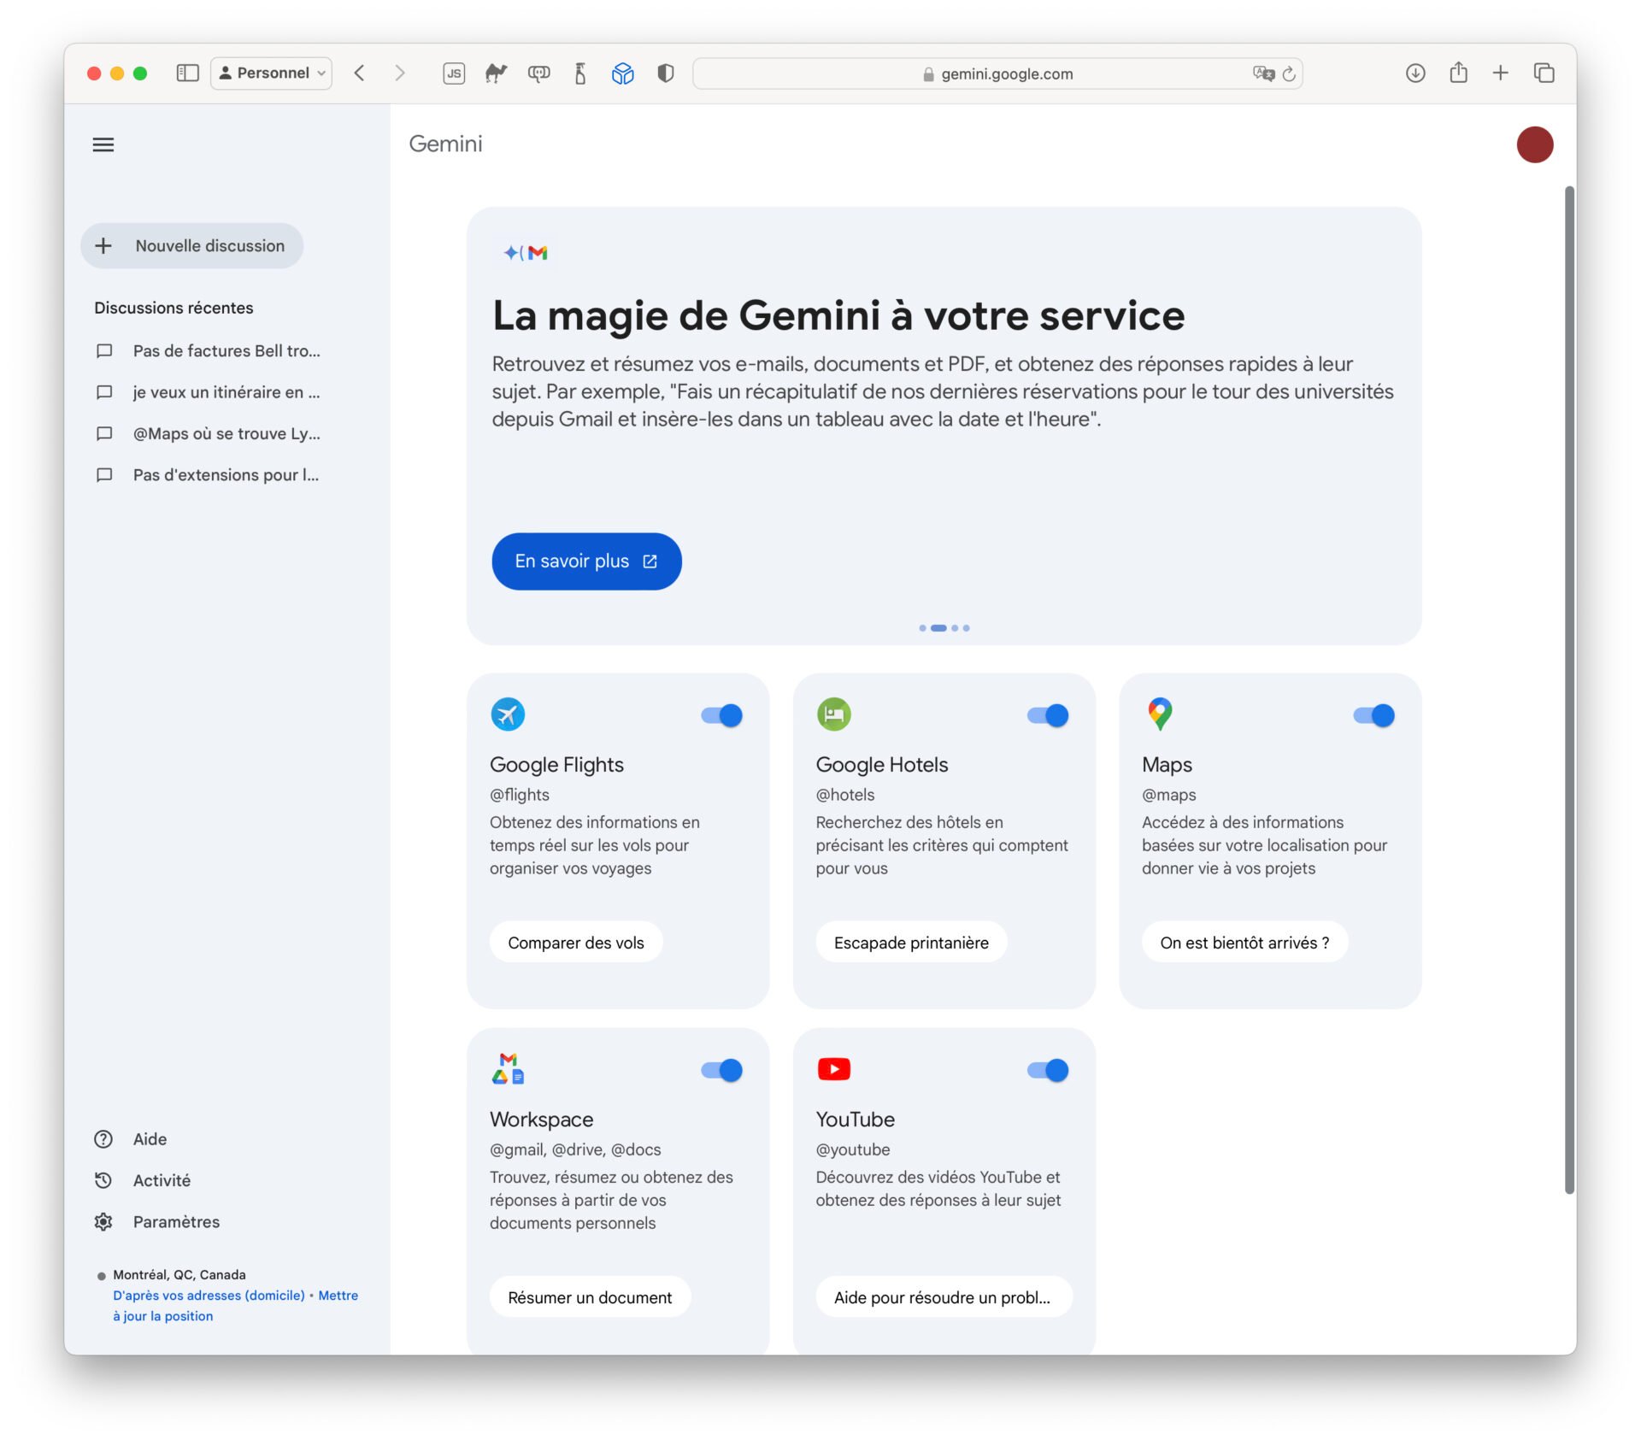Image resolution: width=1641 pixels, height=1440 pixels.
Task: Select the last carousel dot in banner
Action: tap(966, 628)
